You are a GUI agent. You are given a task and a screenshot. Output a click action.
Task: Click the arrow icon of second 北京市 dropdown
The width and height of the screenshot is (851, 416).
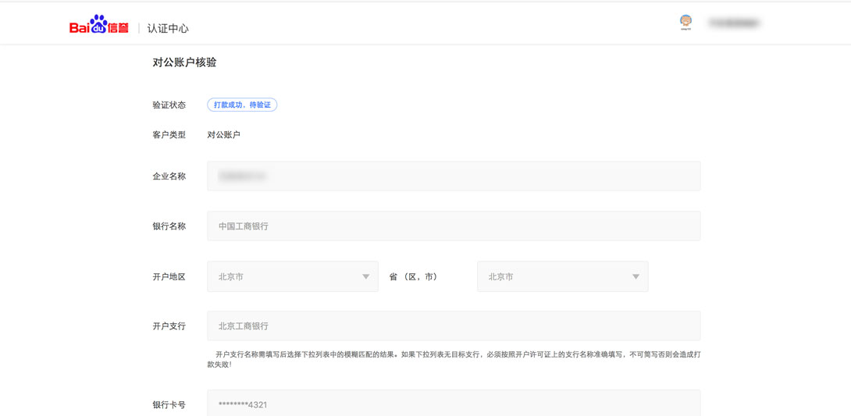point(636,276)
